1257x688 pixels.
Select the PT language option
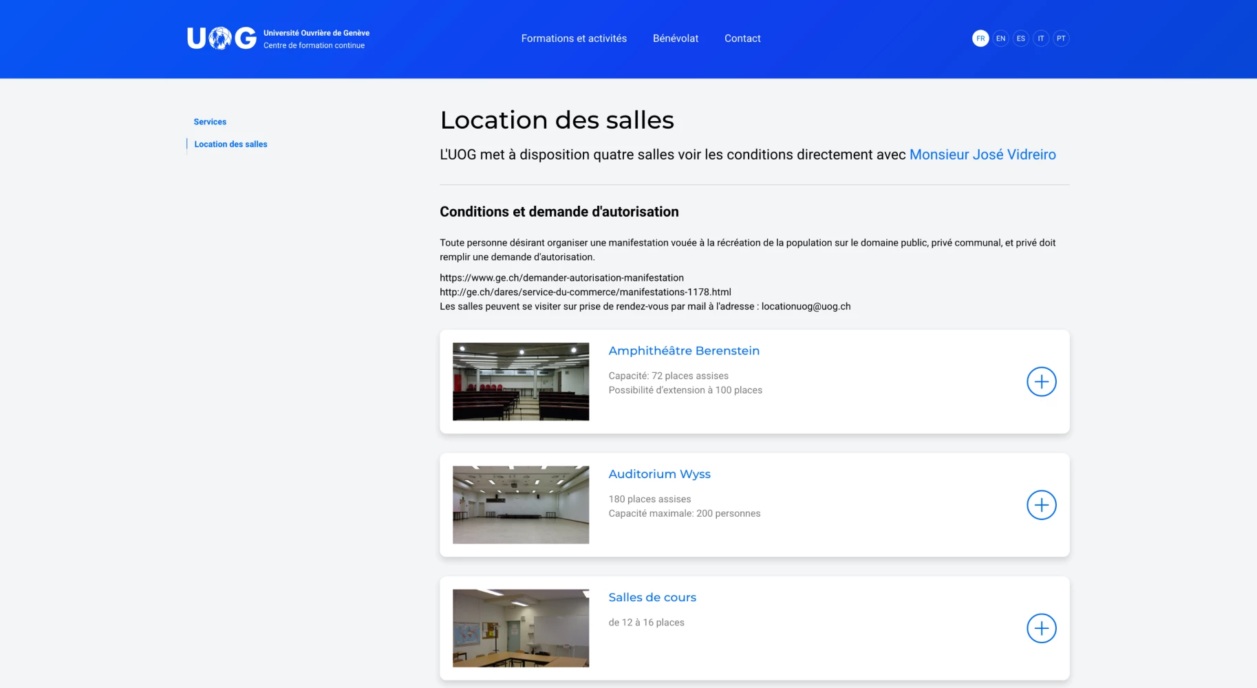click(1061, 39)
